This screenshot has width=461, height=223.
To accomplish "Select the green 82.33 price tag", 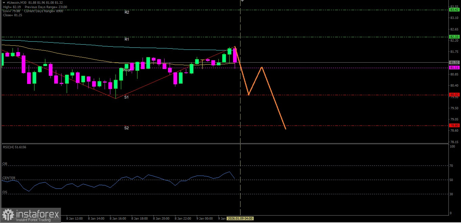I will [x=454, y=37].
